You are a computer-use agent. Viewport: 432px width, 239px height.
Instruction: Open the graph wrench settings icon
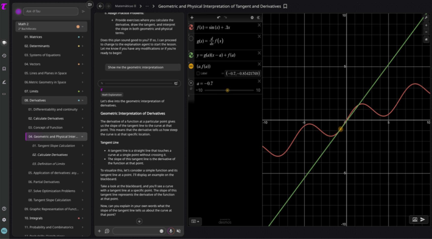pos(426,17)
